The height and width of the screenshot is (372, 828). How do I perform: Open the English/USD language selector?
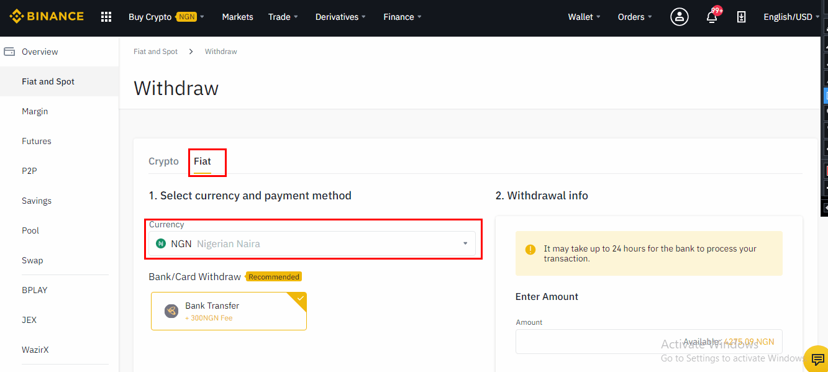tap(791, 17)
